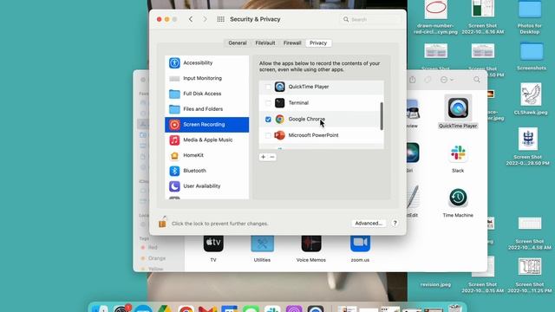Open Finder action menu dropdown
The width and height of the screenshot is (555, 312).
pyautogui.click(x=447, y=80)
